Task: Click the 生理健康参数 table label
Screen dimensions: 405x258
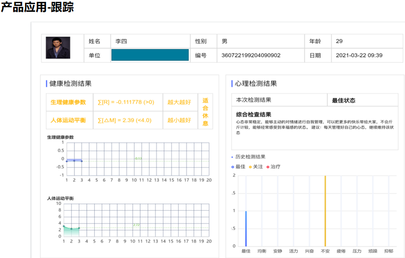Action: [x=68, y=102]
